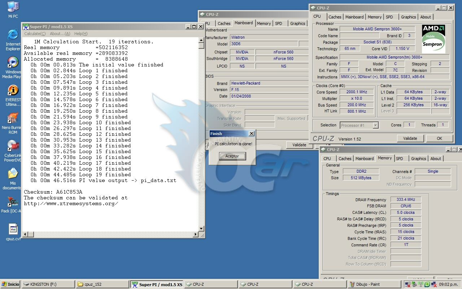Launch the Internet Explorer desktop icon

13,39
